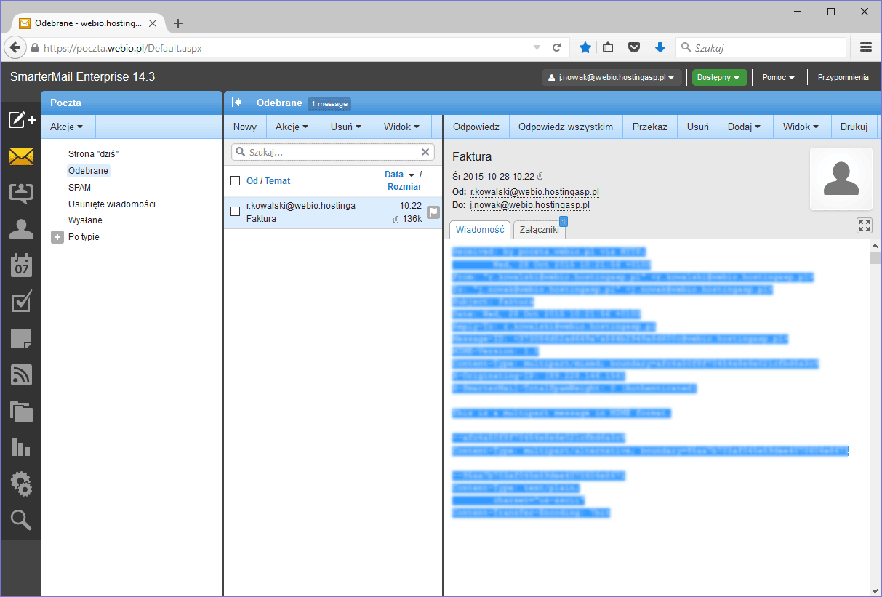Image resolution: width=882 pixels, height=597 pixels.
Task: Open the settings gears icon in sidebar
Action: [x=21, y=484]
